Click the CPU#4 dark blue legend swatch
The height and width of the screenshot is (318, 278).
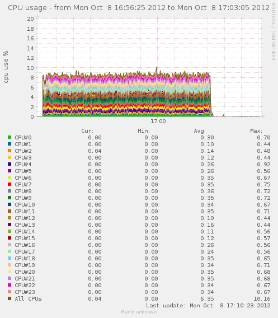(x=10, y=164)
